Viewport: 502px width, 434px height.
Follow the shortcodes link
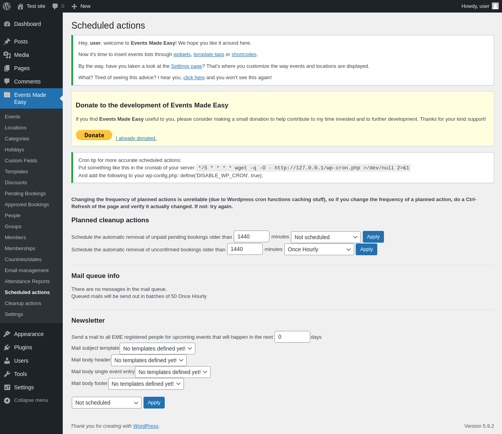244,54
